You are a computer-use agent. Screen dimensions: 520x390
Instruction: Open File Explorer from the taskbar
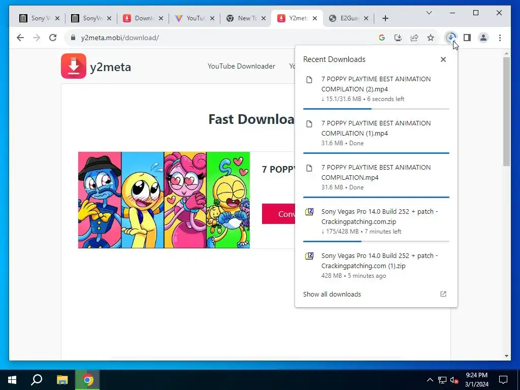click(x=62, y=380)
